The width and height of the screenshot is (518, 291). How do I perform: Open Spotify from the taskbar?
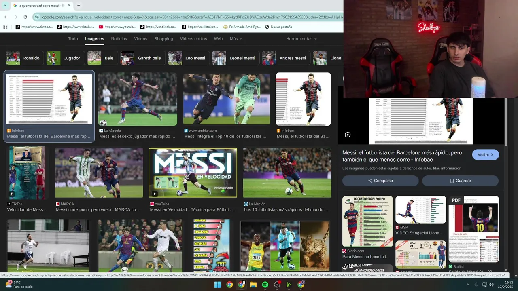tap(265, 285)
